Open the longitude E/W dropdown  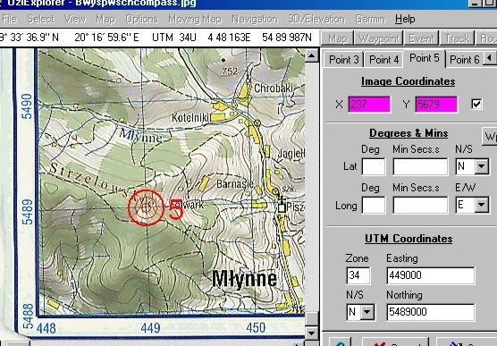(482, 205)
